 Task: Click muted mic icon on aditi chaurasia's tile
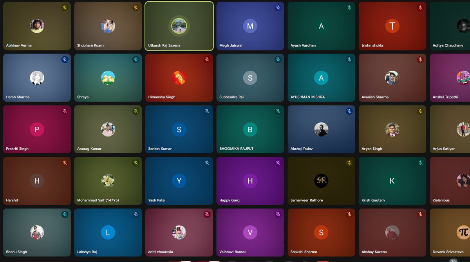coord(207,214)
